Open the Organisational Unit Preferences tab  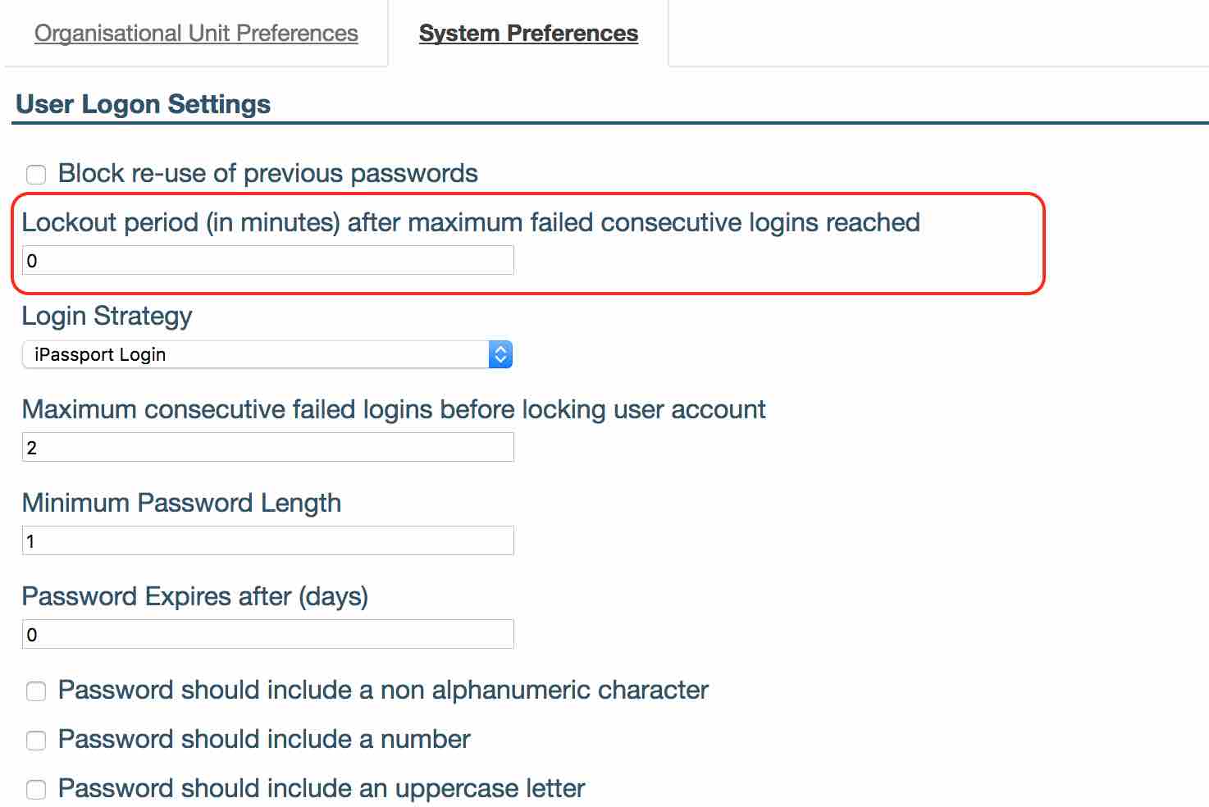196,33
